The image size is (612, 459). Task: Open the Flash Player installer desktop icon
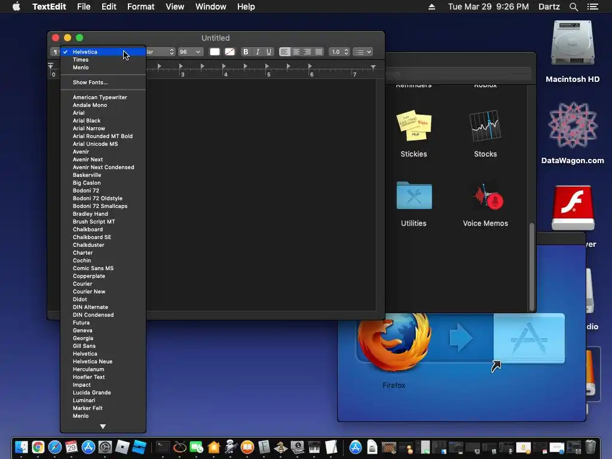click(573, 208)
